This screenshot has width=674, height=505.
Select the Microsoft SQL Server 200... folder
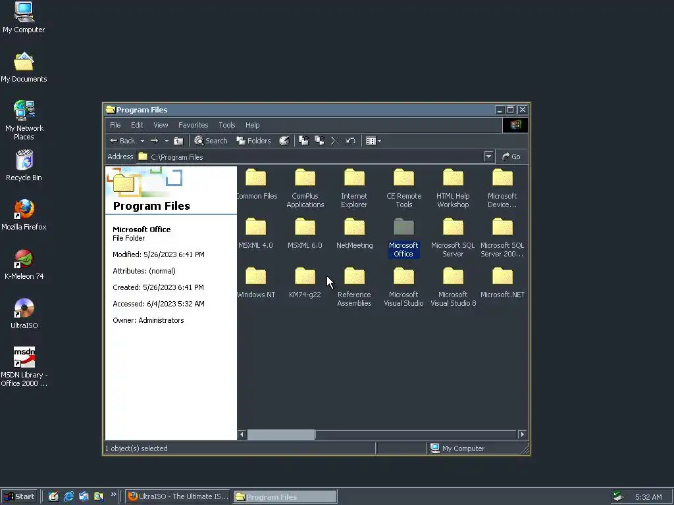coord(502,238)
